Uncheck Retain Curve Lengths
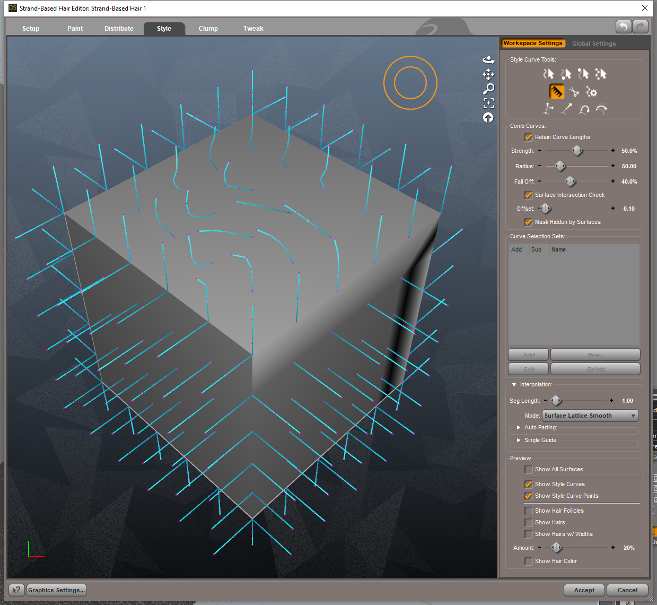Screen dimensions: 657x605 [529, 137]
